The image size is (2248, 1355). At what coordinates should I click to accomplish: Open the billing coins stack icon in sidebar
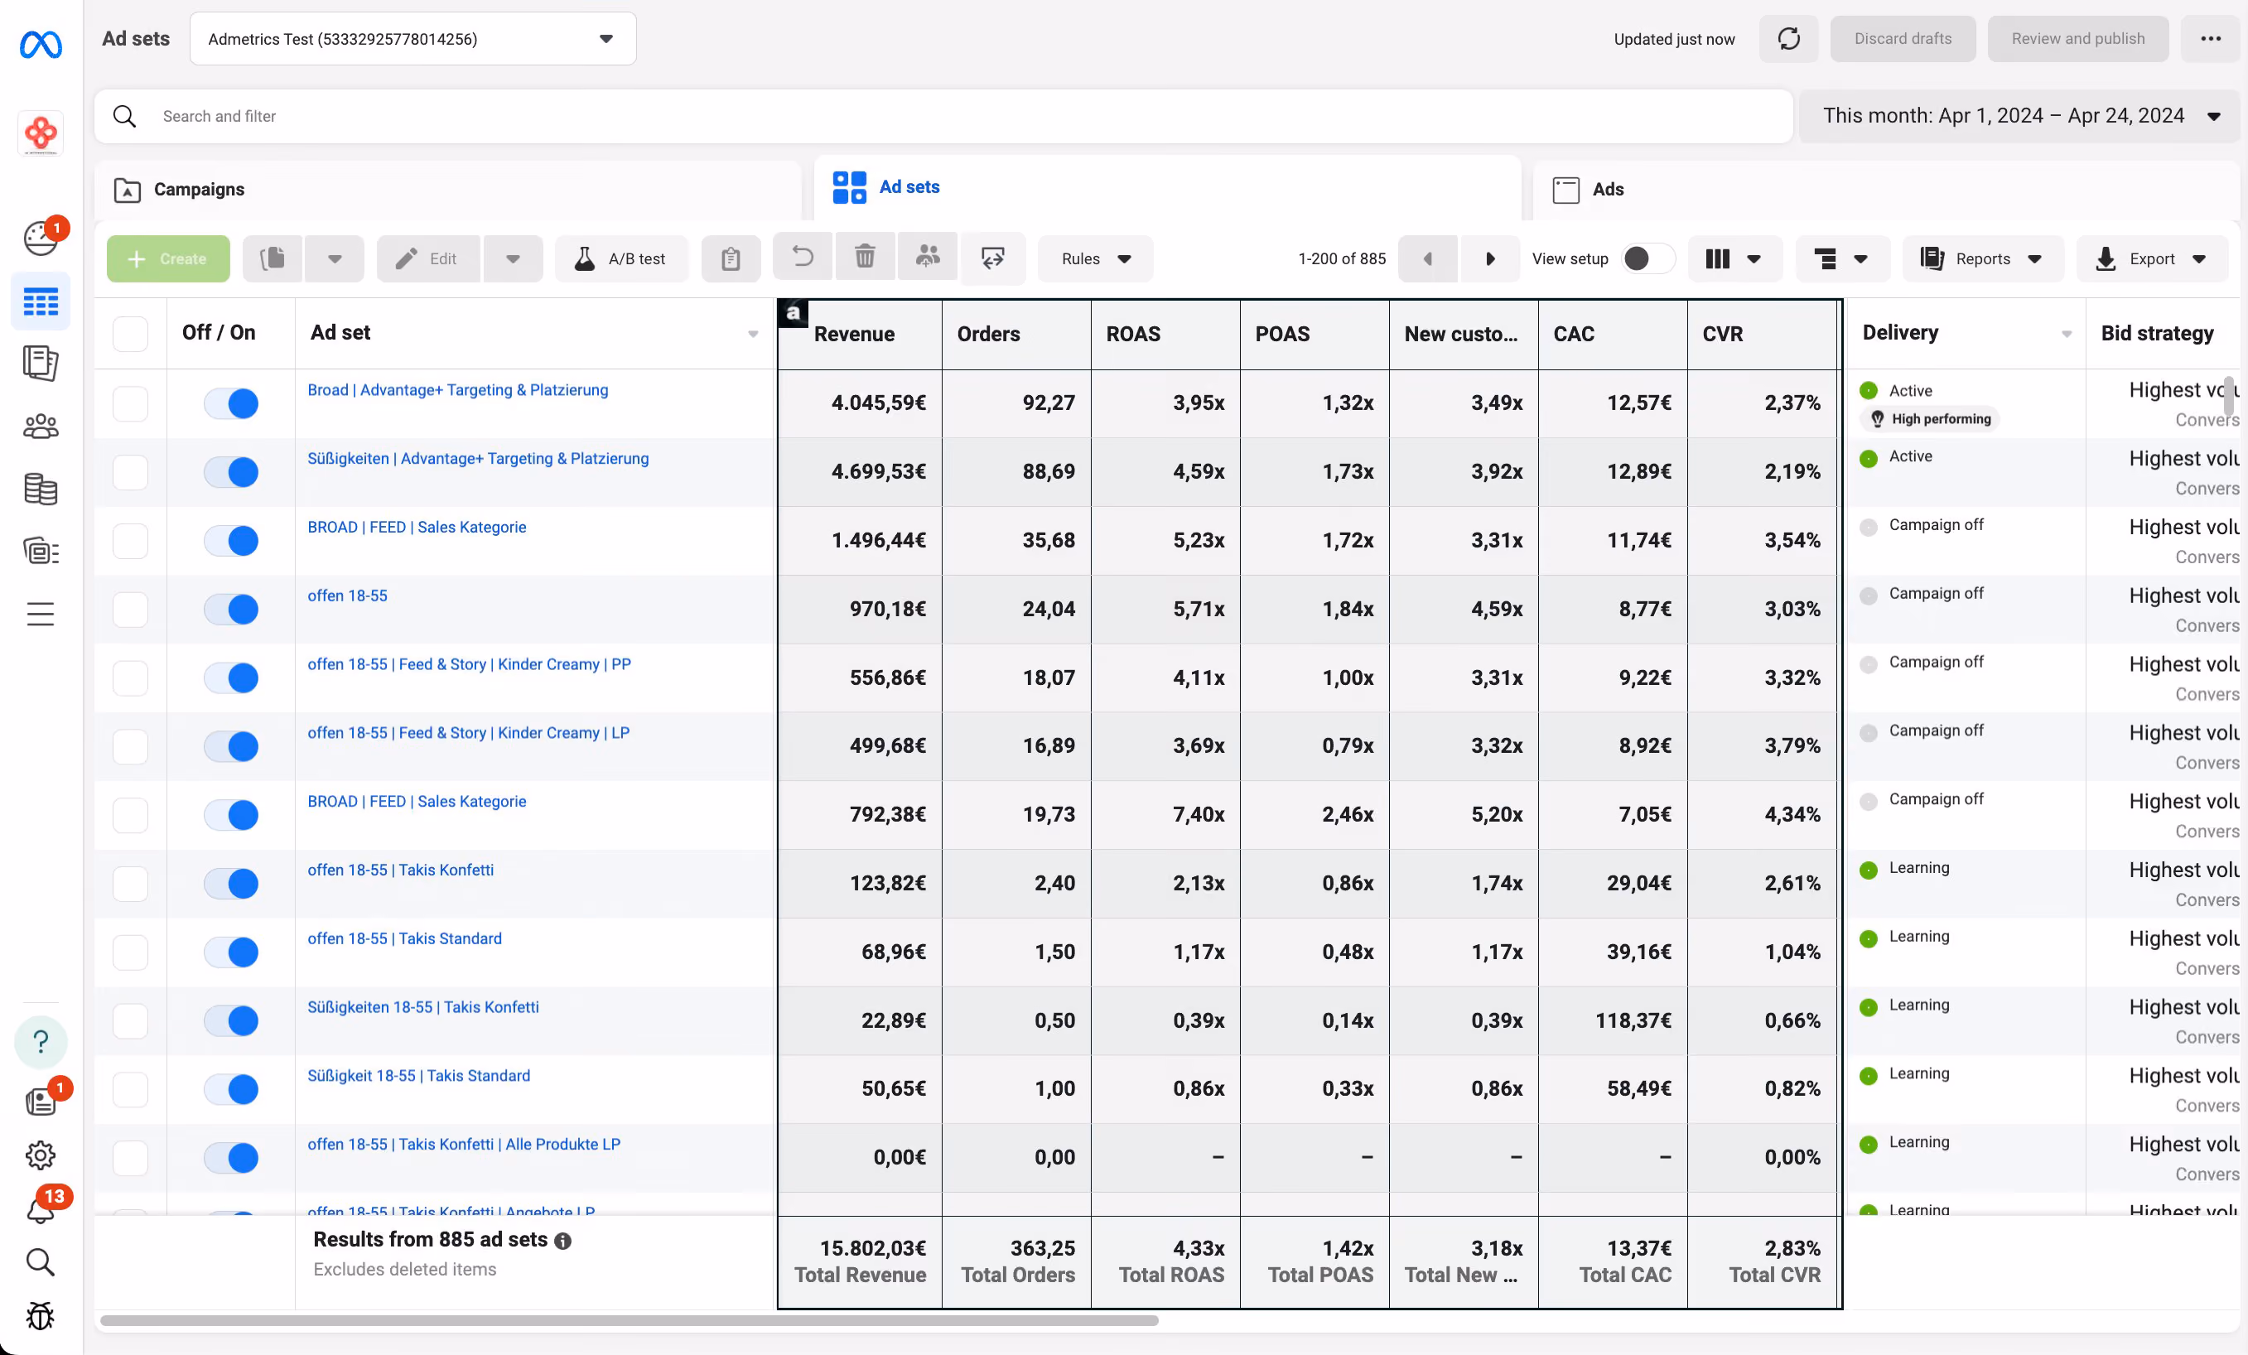(40, 489)
